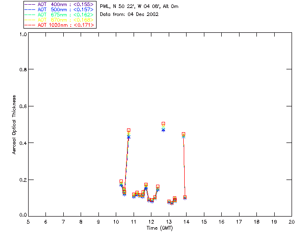Select the highest data point near 12.7 GMT
This screenshot has width=300, height=240.
[163, 124]
